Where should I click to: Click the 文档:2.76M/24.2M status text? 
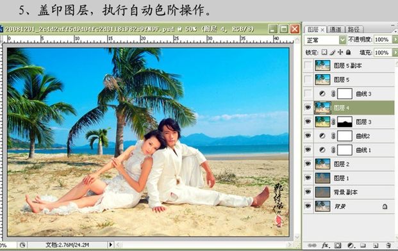point(67,245)
